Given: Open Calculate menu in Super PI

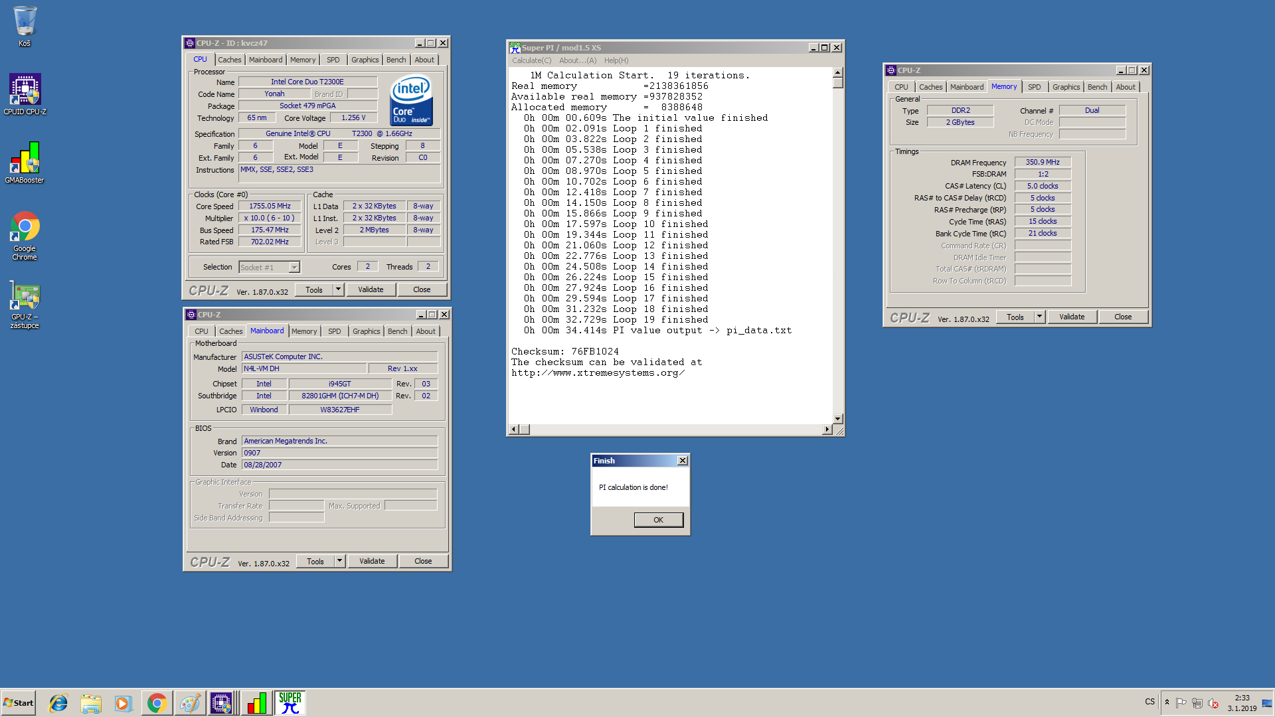Looking at the screenshot, I should click(531, 60).
